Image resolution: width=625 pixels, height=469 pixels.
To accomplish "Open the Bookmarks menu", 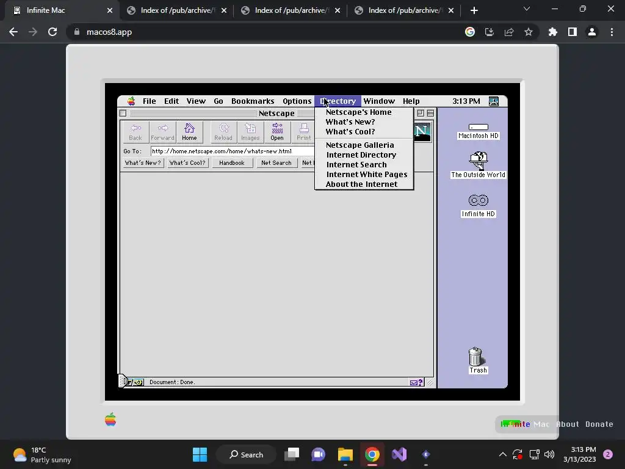I will (x=253, y=101).
